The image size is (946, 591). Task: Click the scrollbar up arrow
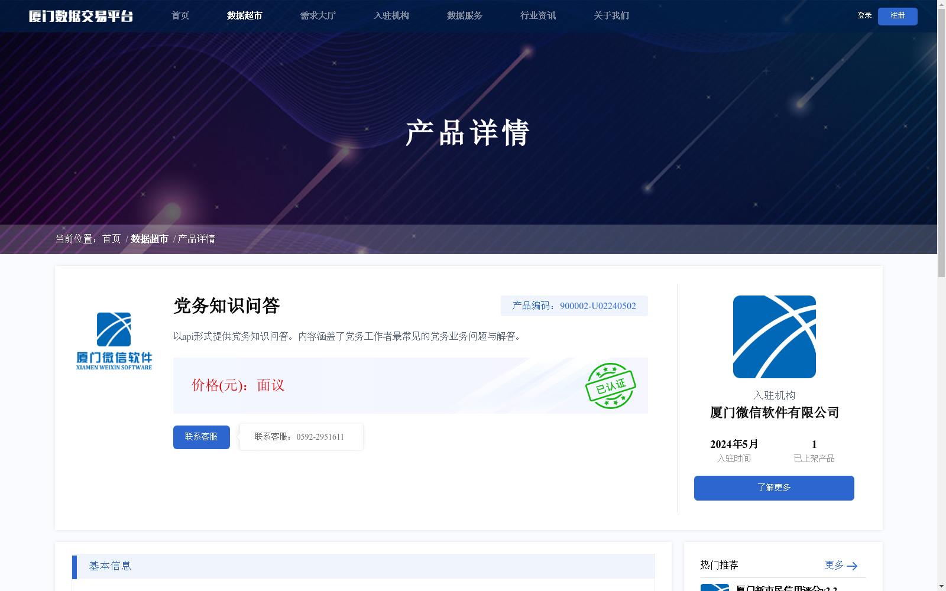coord(941,4)
